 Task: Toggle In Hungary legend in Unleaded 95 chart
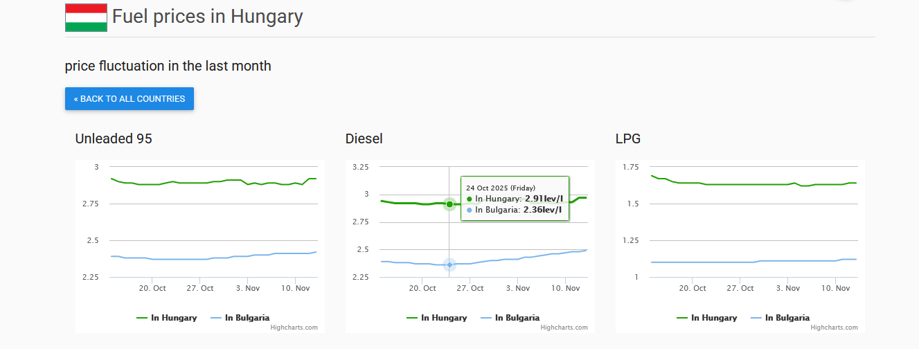click(x=167, y=318)
